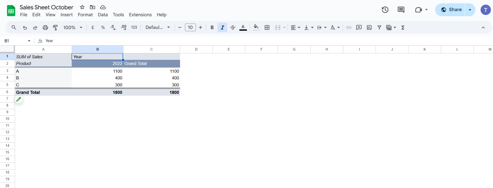Toggle strikethrough formatting
Viewport: 493px width, 188px height.
pyautogui.click(x=233, y=27)
